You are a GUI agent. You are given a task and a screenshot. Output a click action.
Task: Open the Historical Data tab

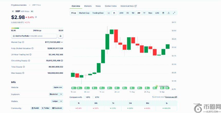pos(128,6)
